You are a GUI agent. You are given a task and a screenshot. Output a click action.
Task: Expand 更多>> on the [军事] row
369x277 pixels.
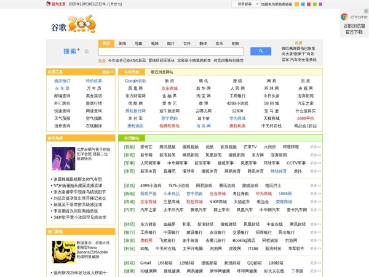point(315,163)
